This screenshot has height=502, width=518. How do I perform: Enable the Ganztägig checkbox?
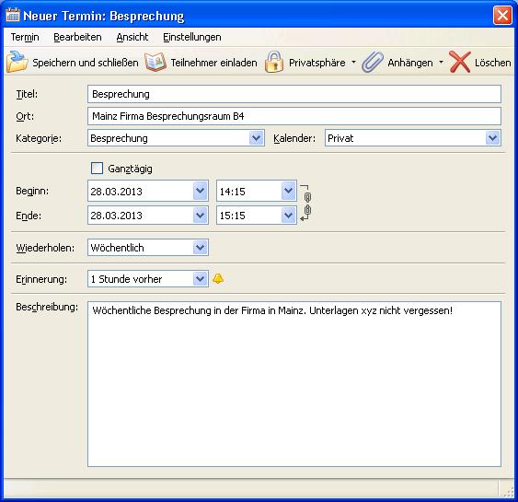[x=97, y=168]
